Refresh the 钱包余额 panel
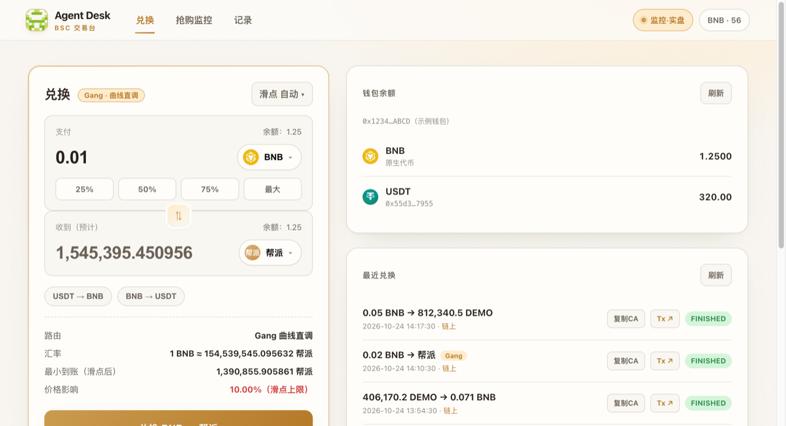The image size is (786, 426). [716, 93]
